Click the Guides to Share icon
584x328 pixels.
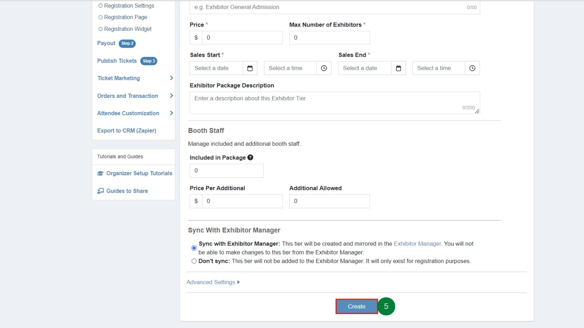click(100, 191)
